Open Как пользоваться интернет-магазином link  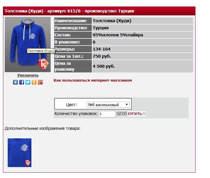pyautogui.click(x=93, y=80)
